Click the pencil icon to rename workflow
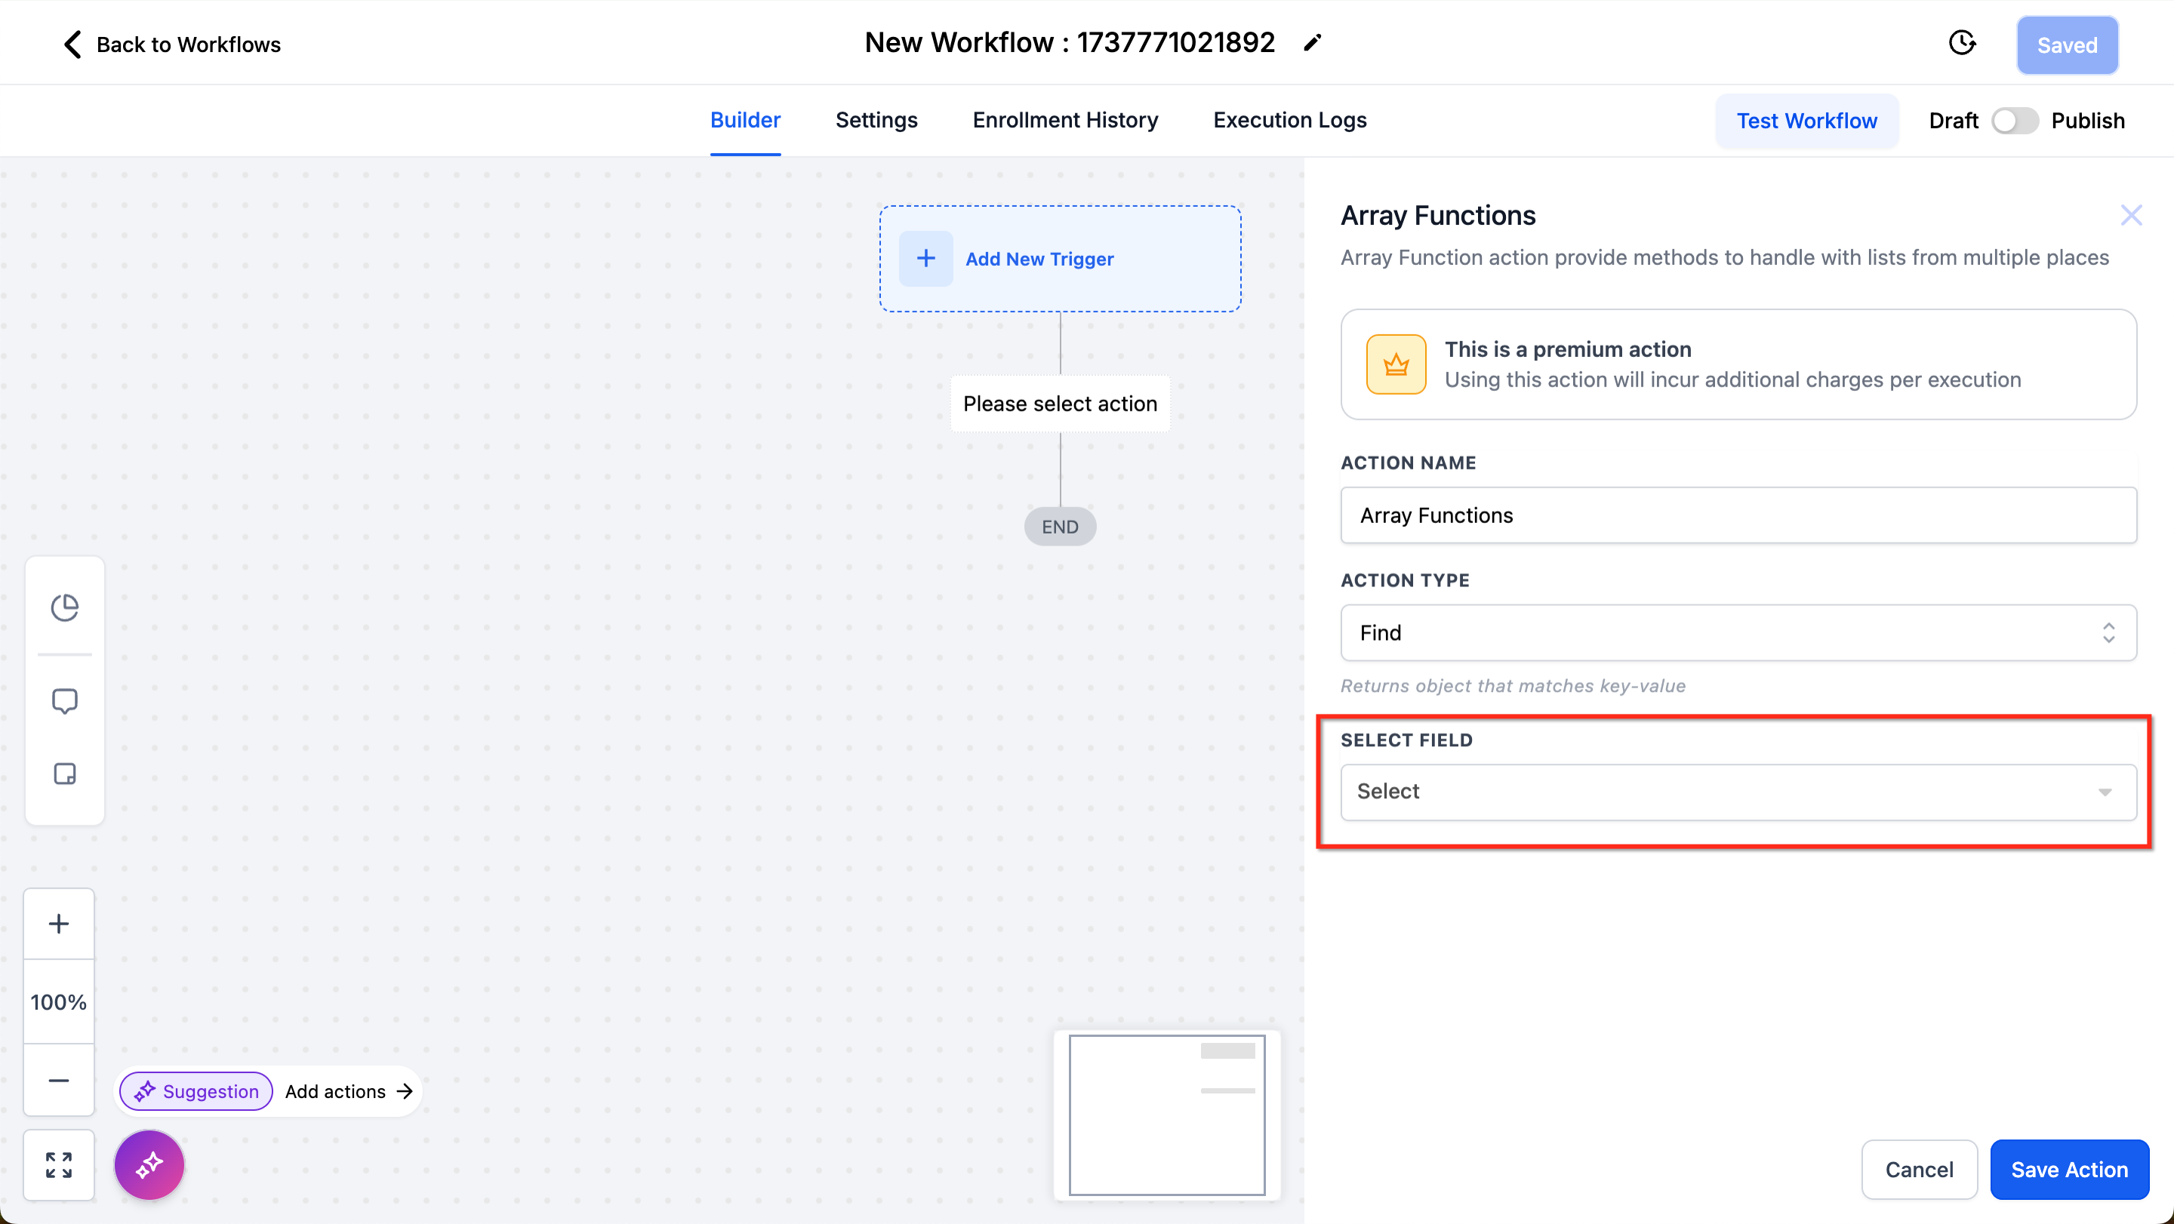 (1313, 43)
